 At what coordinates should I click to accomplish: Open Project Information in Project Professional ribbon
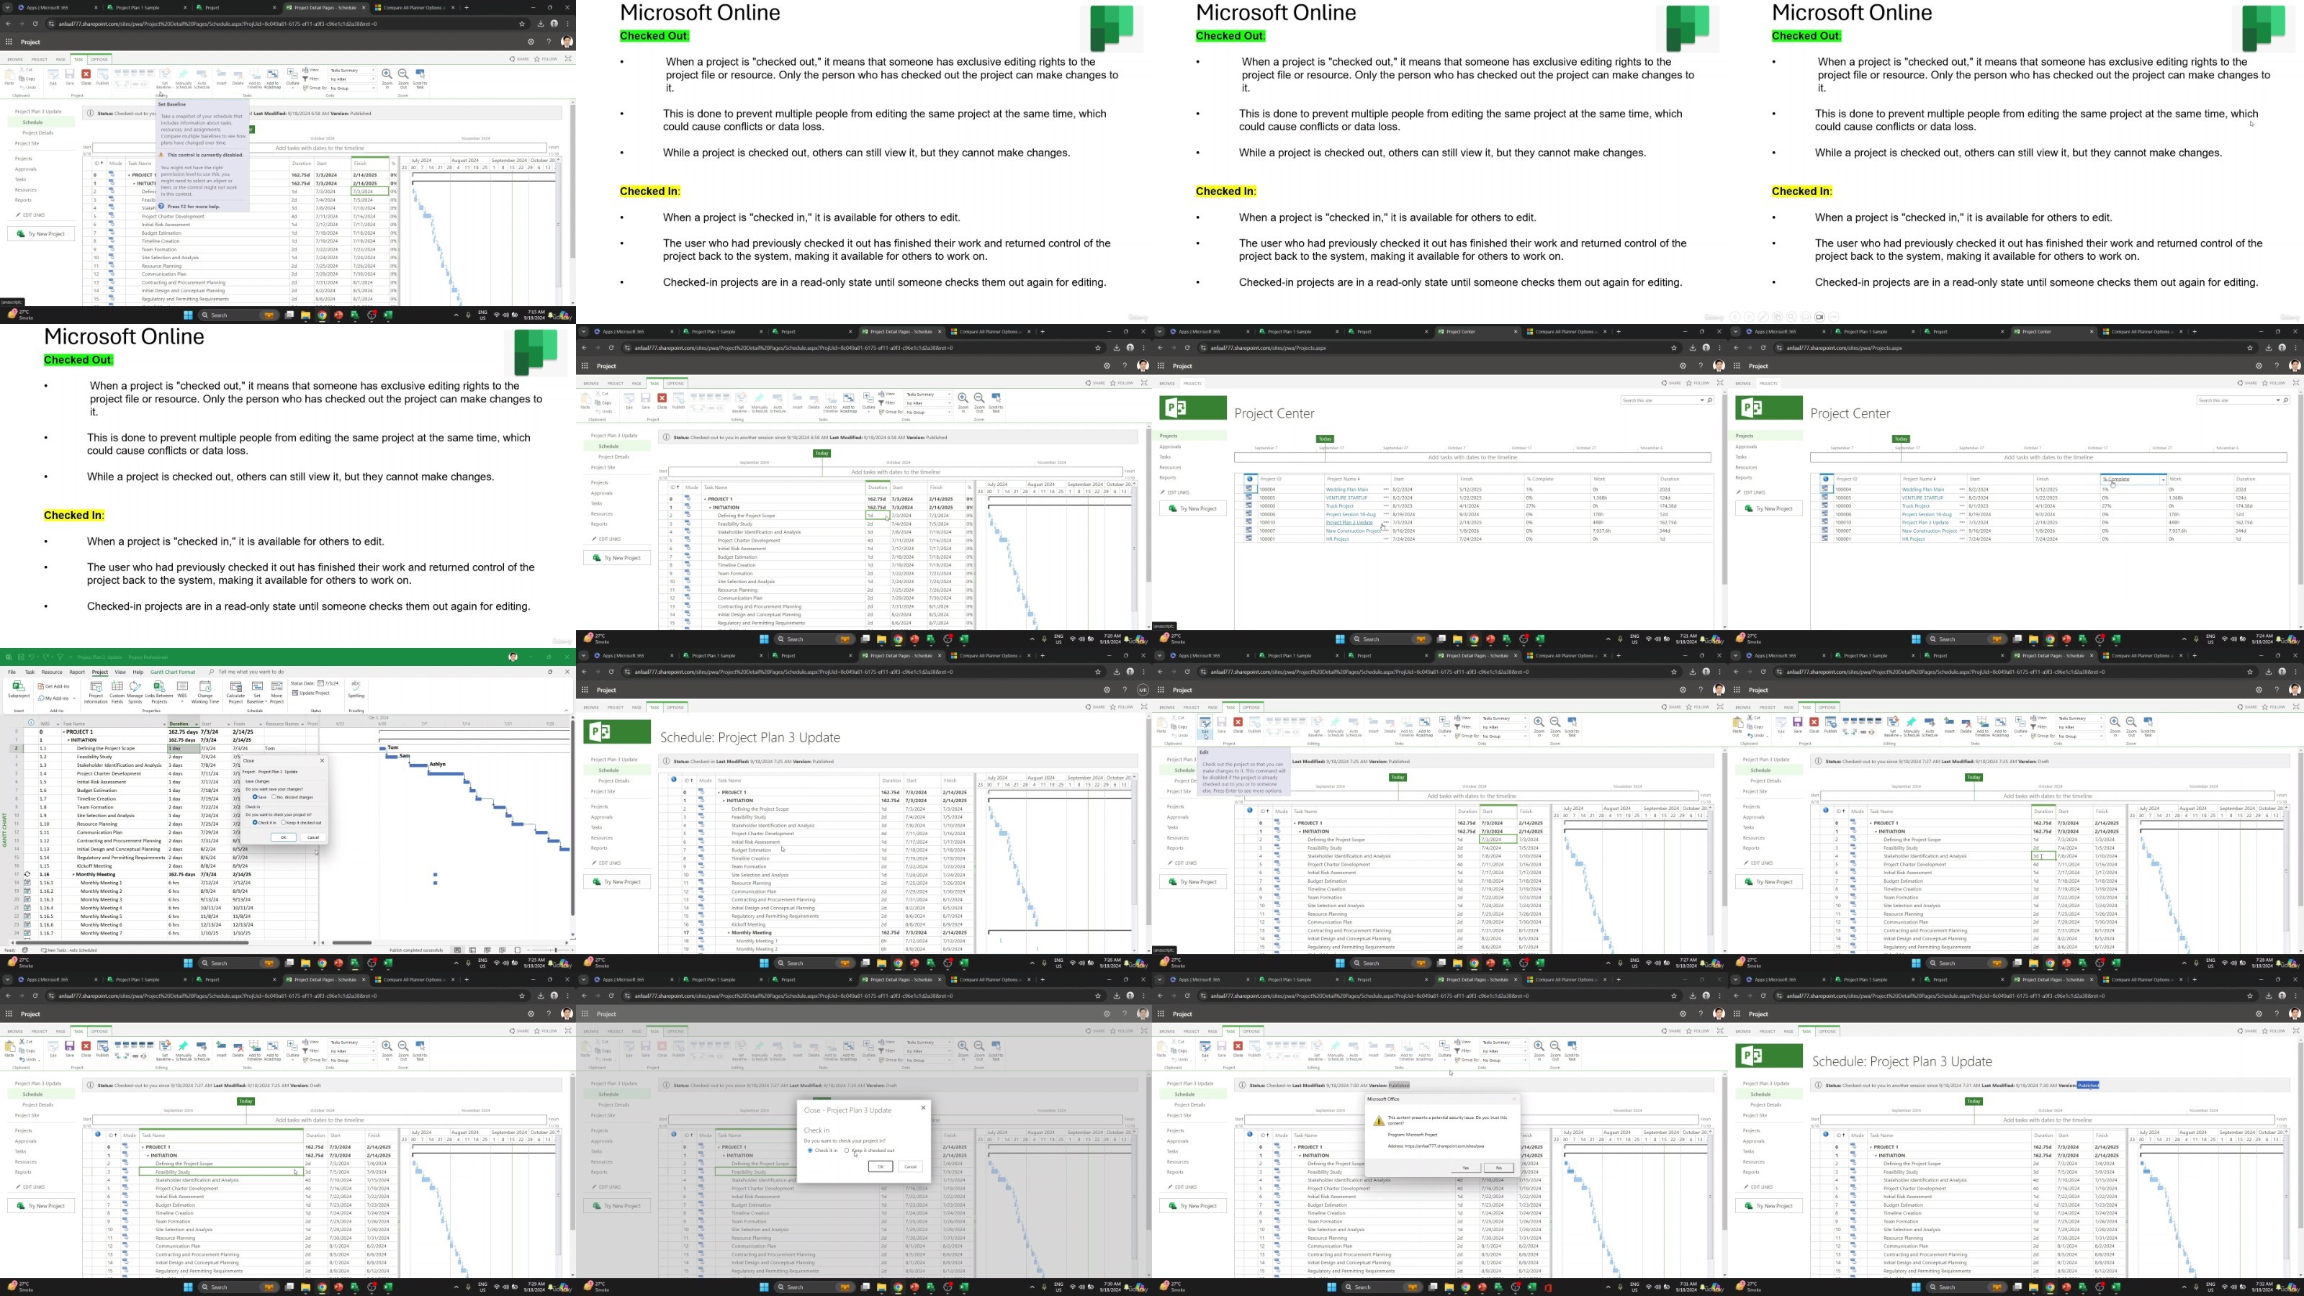95,691
